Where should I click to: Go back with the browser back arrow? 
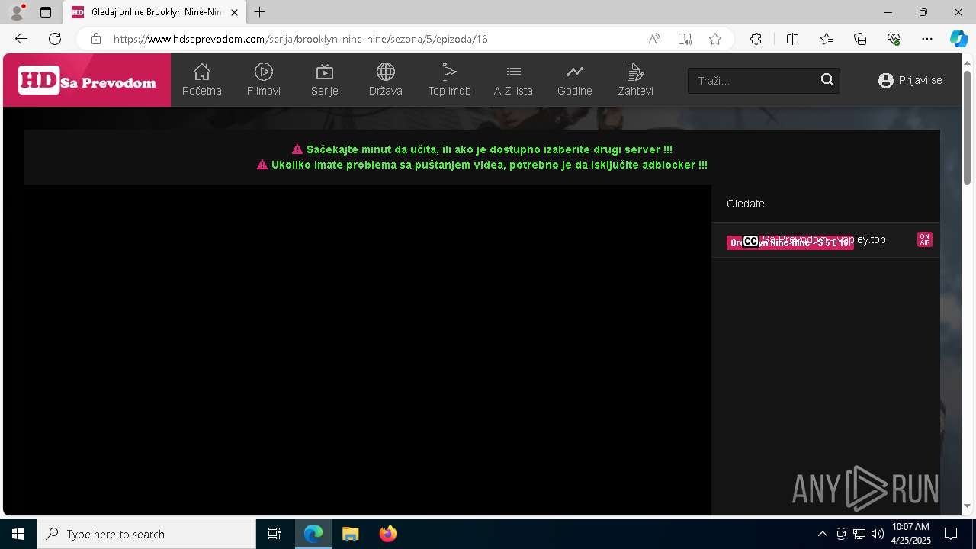[x=21, y=39]
